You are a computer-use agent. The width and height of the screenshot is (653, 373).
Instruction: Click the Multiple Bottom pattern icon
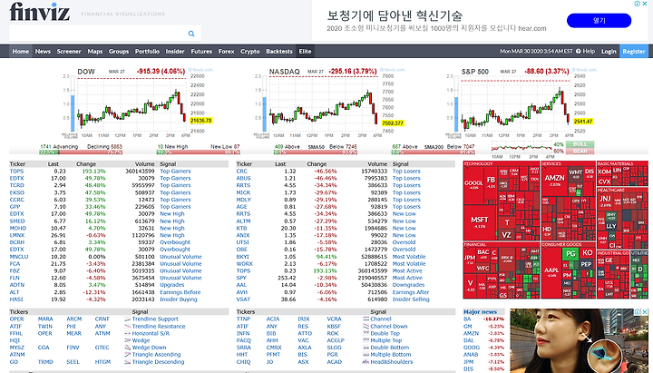(x=366, y=355)
